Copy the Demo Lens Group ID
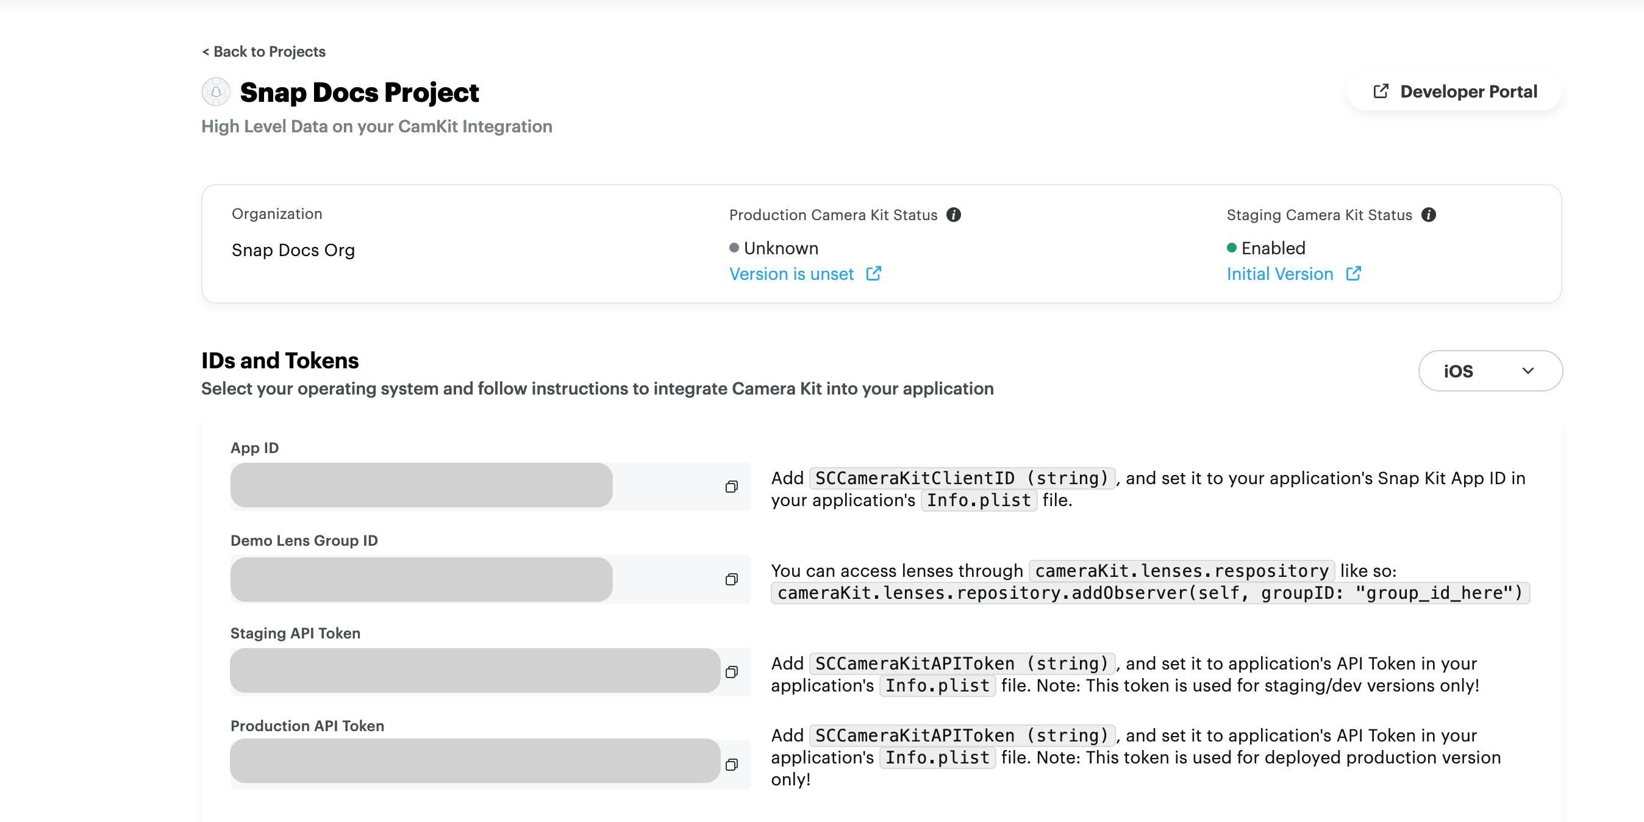The width and height of the screenshot is (1644, 822). click(731, 579)
